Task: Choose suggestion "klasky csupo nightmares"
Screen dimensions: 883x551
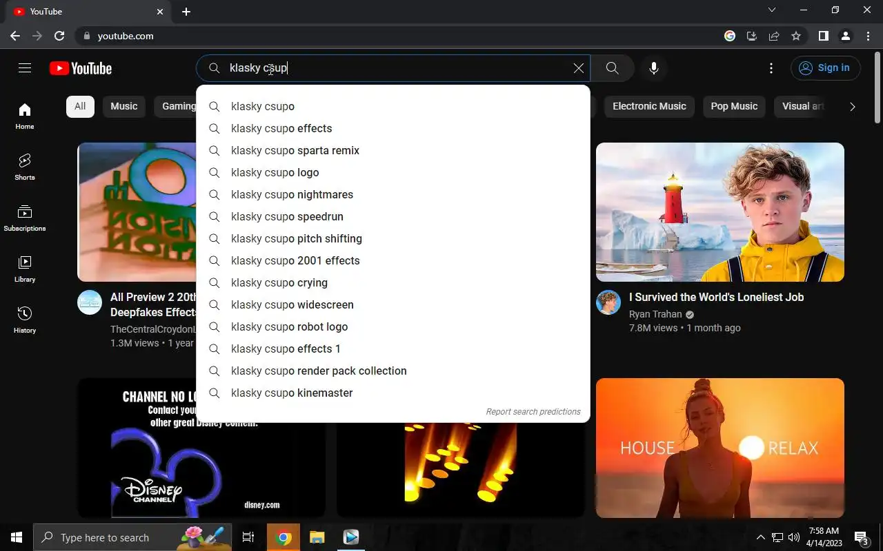Action: [x=393, y=194]
